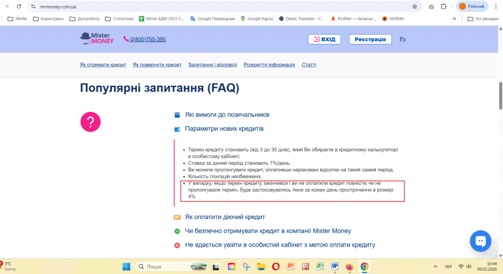Image resolution: width=503 pixels, height=274 pixels.
Task: Switch language with the Ру link
Action: 403,39
